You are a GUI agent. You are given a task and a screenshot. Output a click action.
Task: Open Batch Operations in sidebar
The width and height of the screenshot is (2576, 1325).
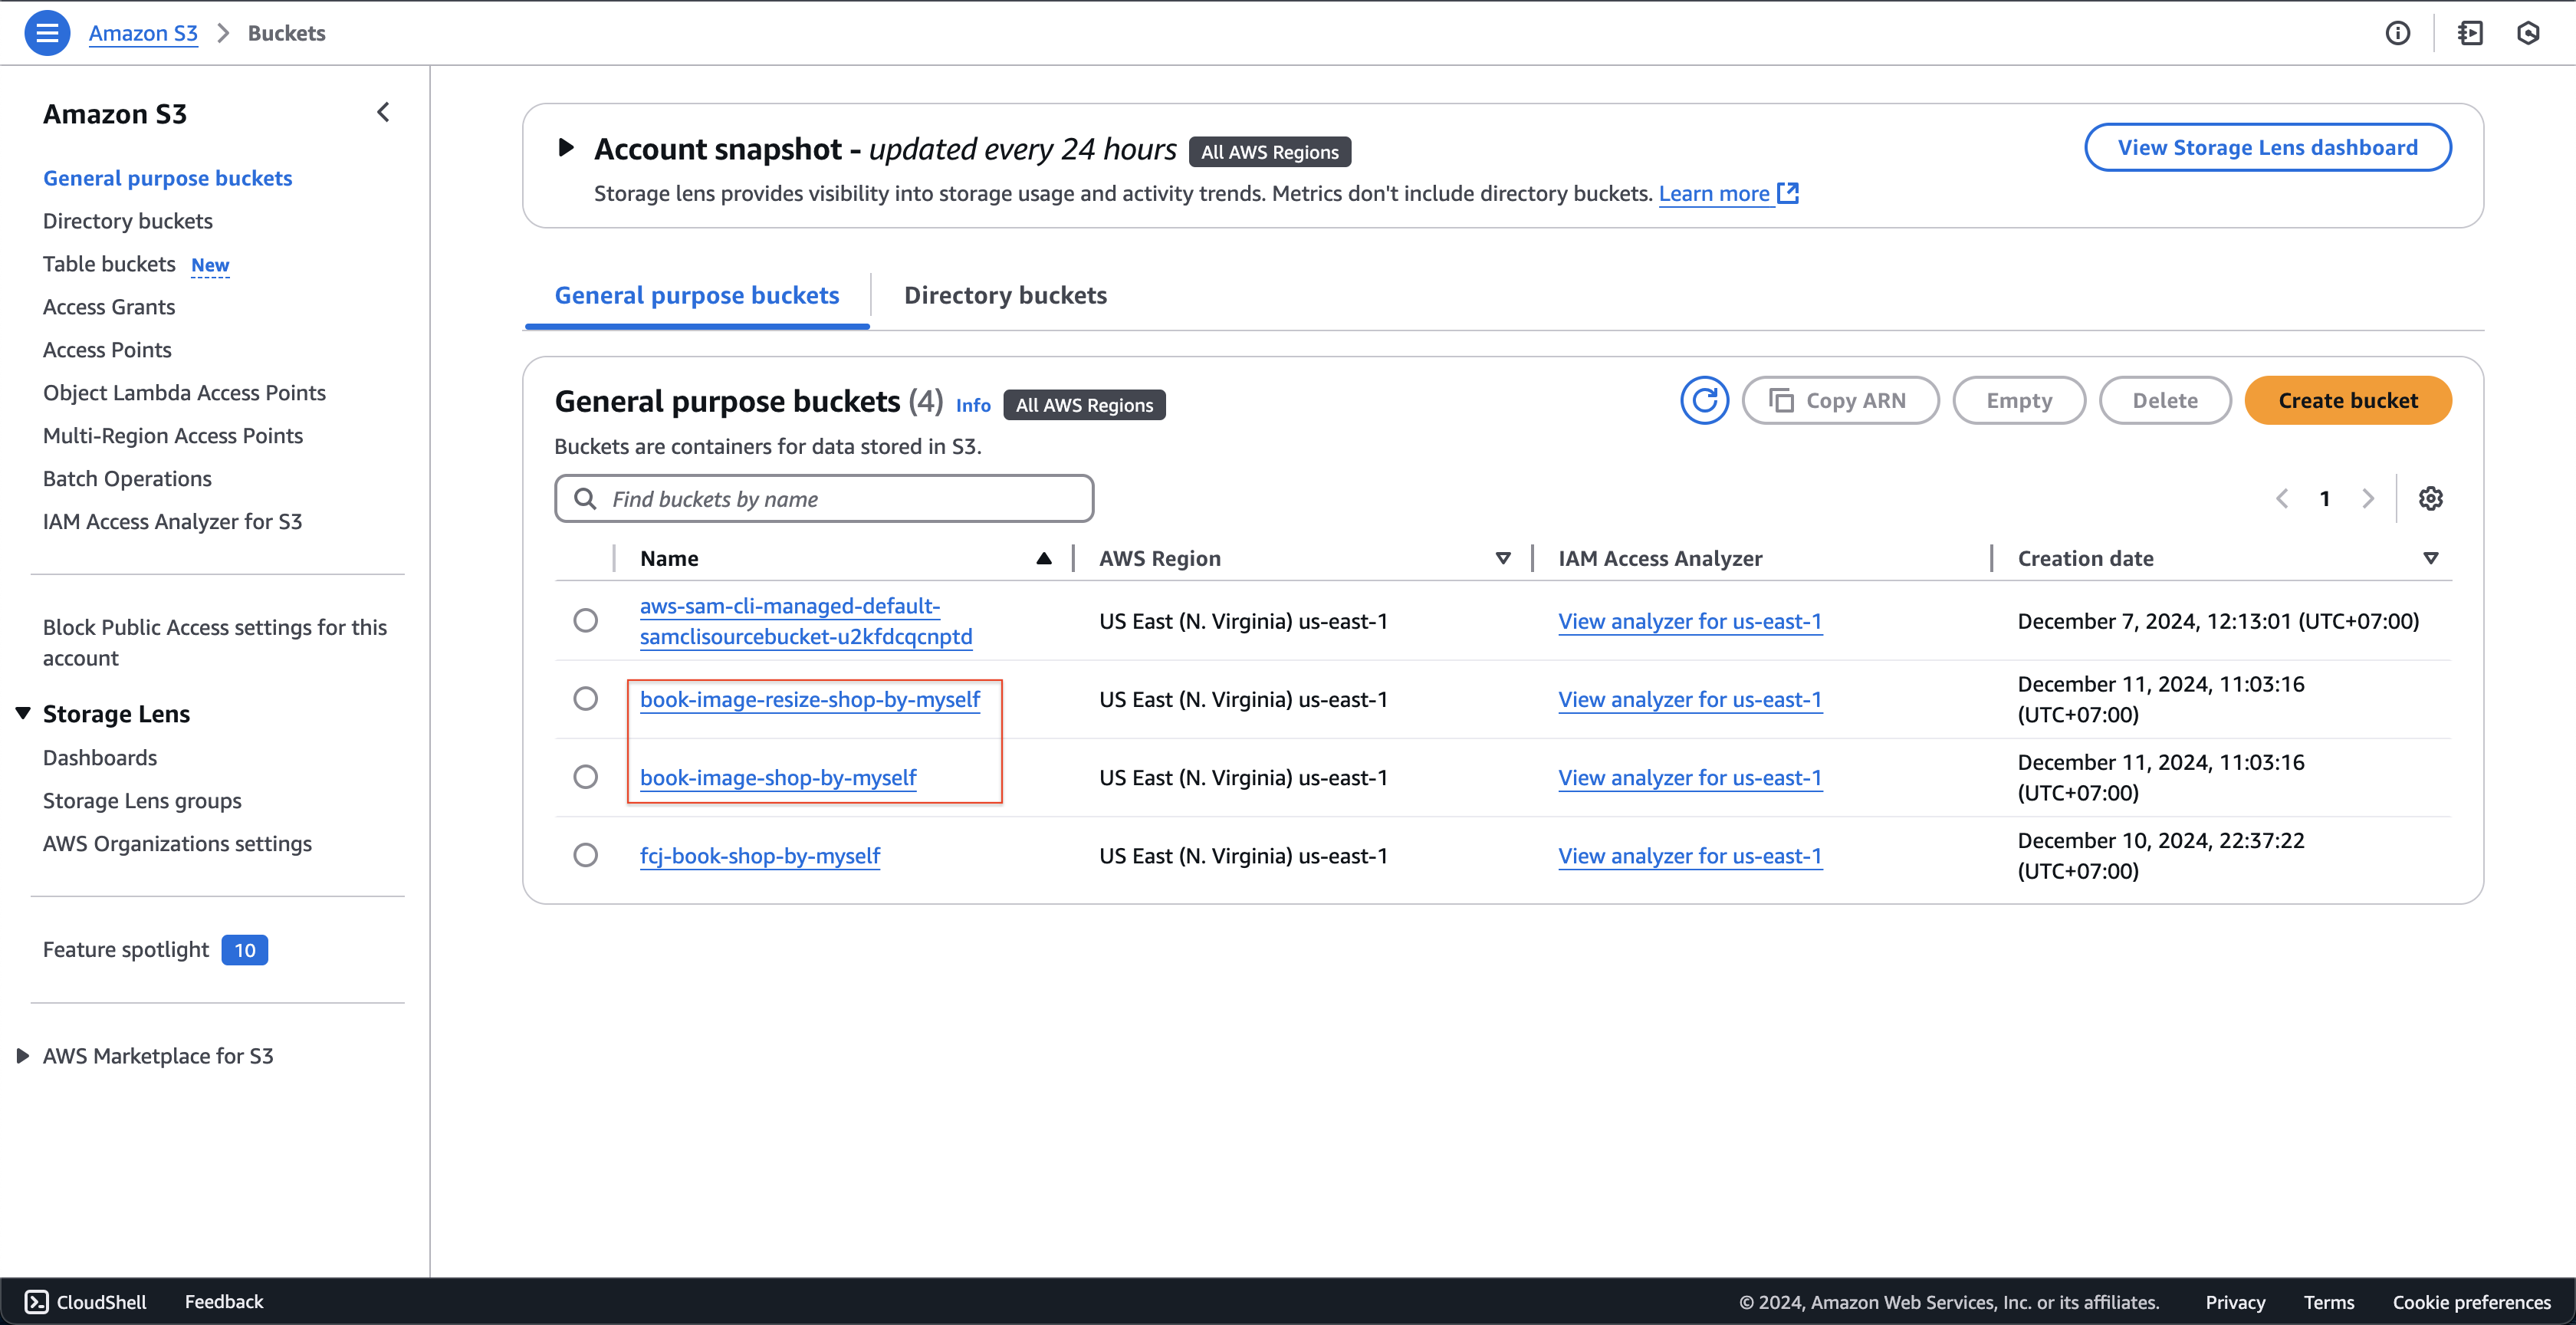127,479
